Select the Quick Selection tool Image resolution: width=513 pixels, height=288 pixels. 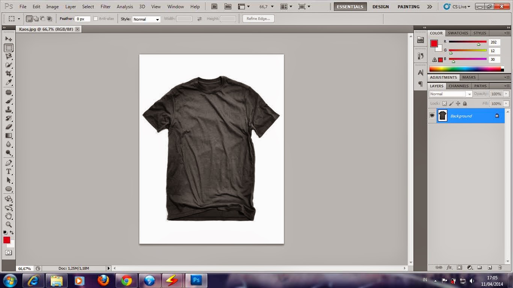pos(9,65)
